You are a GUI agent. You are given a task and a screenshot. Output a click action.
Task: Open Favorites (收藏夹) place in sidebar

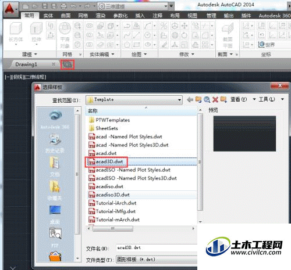coord(55,190)
